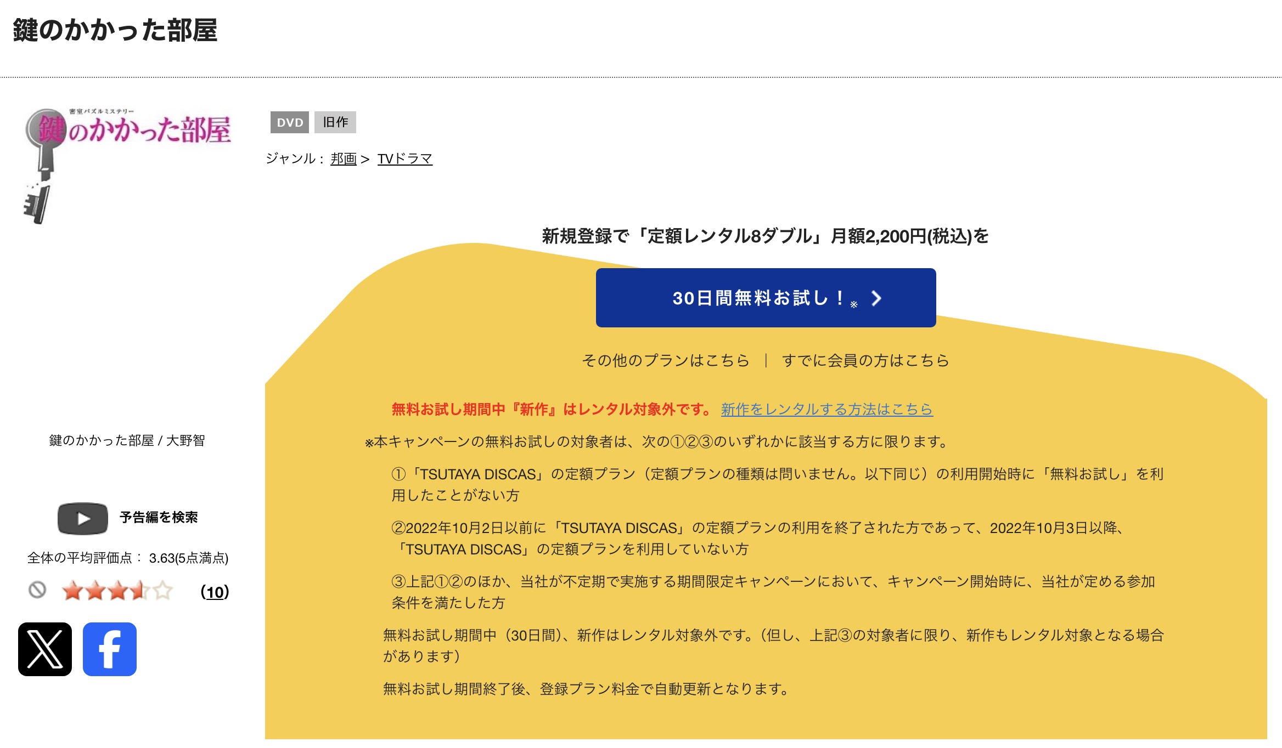Share on X (Twitter) icon
Screen dimensions: 1282x748
tap(45, 649)
